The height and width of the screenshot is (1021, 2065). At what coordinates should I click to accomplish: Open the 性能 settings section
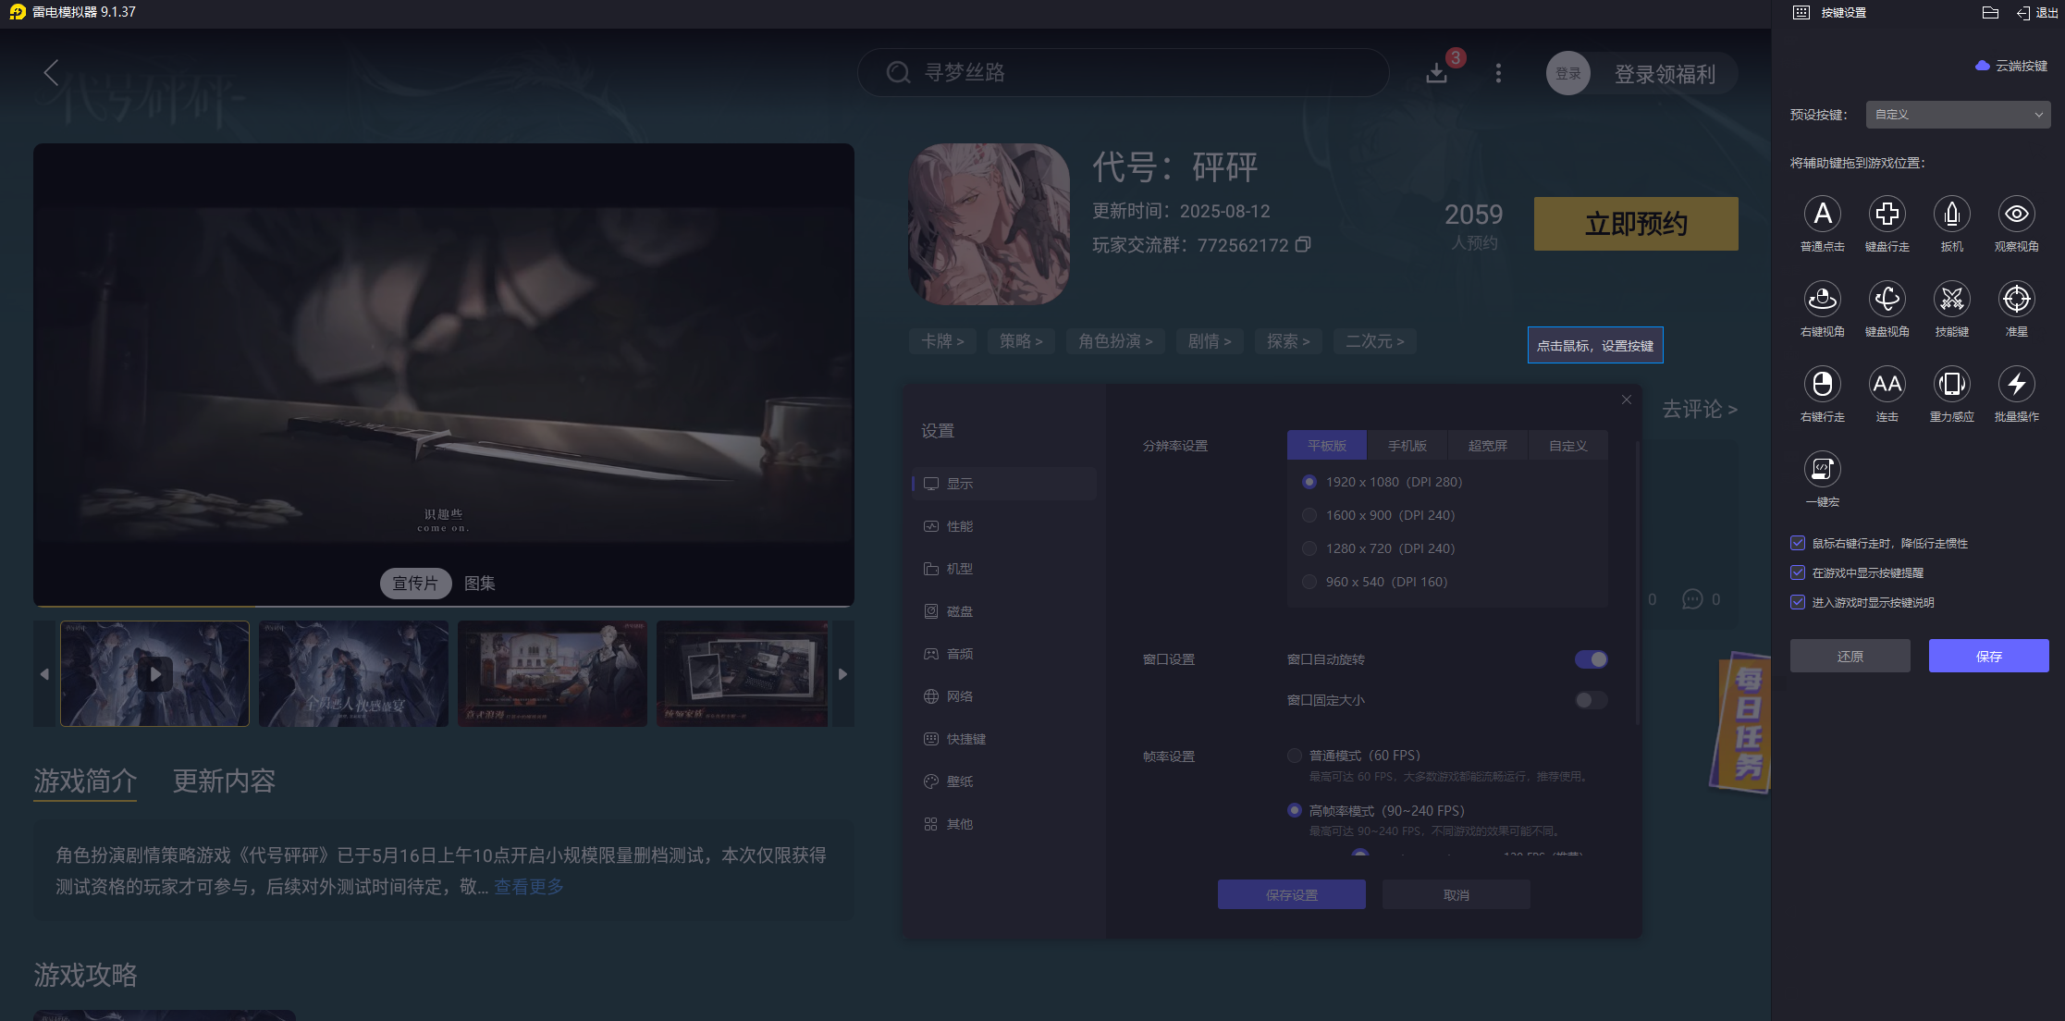[959, 526]
